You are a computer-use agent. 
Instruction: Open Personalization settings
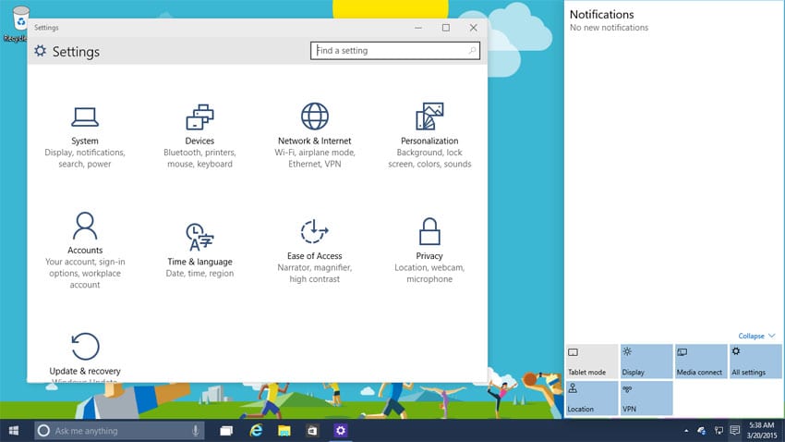(x=429, y=117)
